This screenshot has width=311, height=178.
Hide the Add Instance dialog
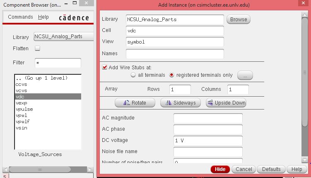click(x=220, y=169)
